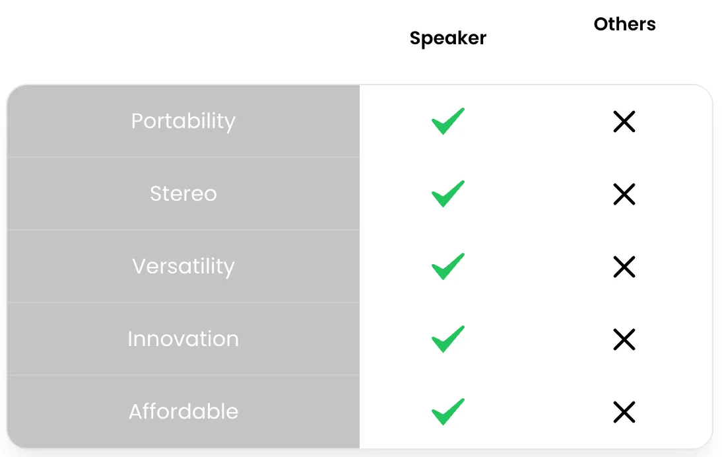Click the Portability text in gray column
Screen dimensions: 722x457
coord(183,122)
